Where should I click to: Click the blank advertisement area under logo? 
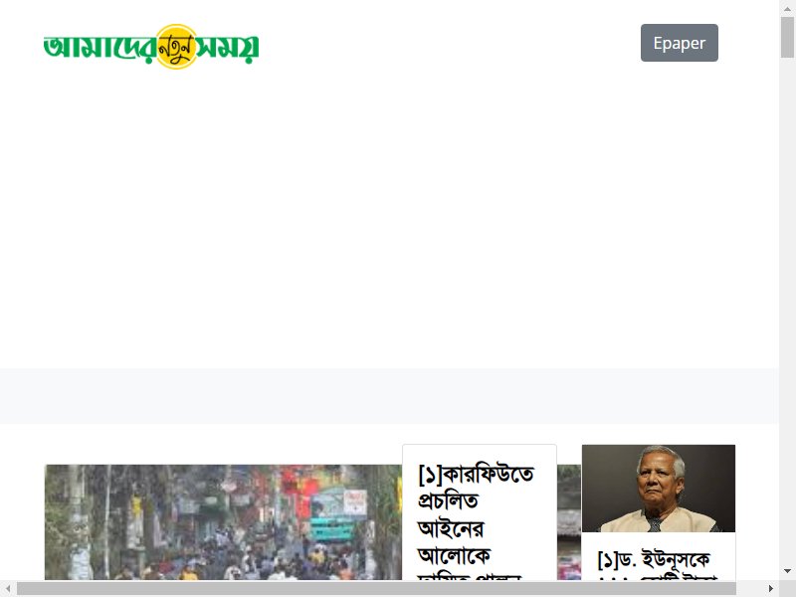tap(389, 219)
